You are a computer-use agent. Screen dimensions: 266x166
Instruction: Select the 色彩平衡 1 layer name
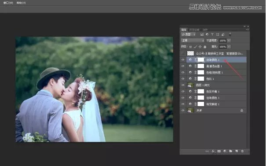(213, 92)
